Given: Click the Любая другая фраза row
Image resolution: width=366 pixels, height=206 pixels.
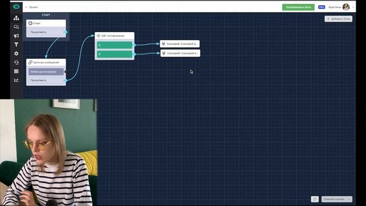Looking at the screenshot, I should (x=46, y=72).
